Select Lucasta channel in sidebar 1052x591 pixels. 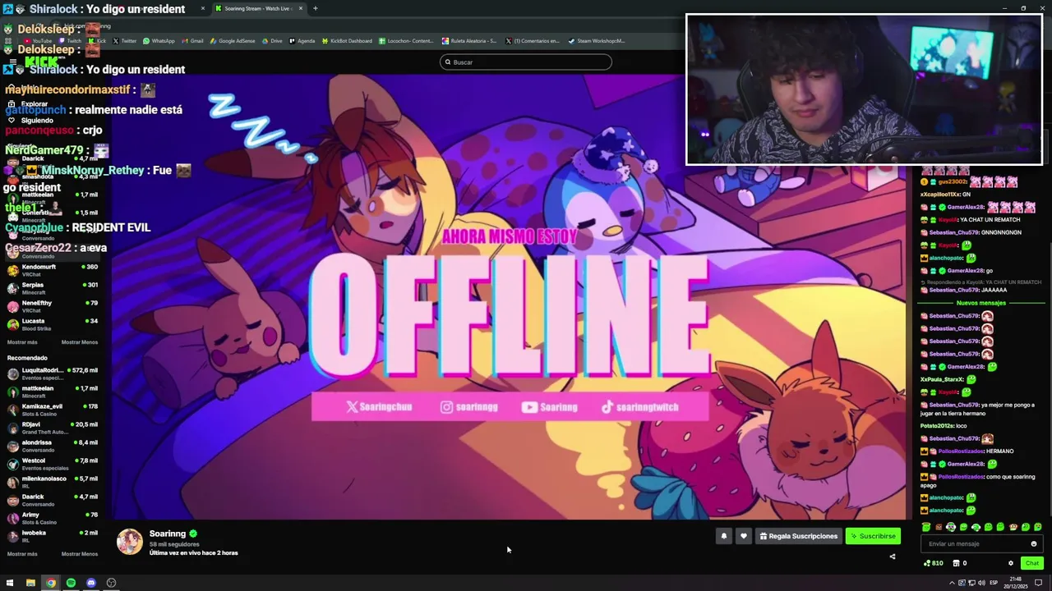(x=53, y=324)
